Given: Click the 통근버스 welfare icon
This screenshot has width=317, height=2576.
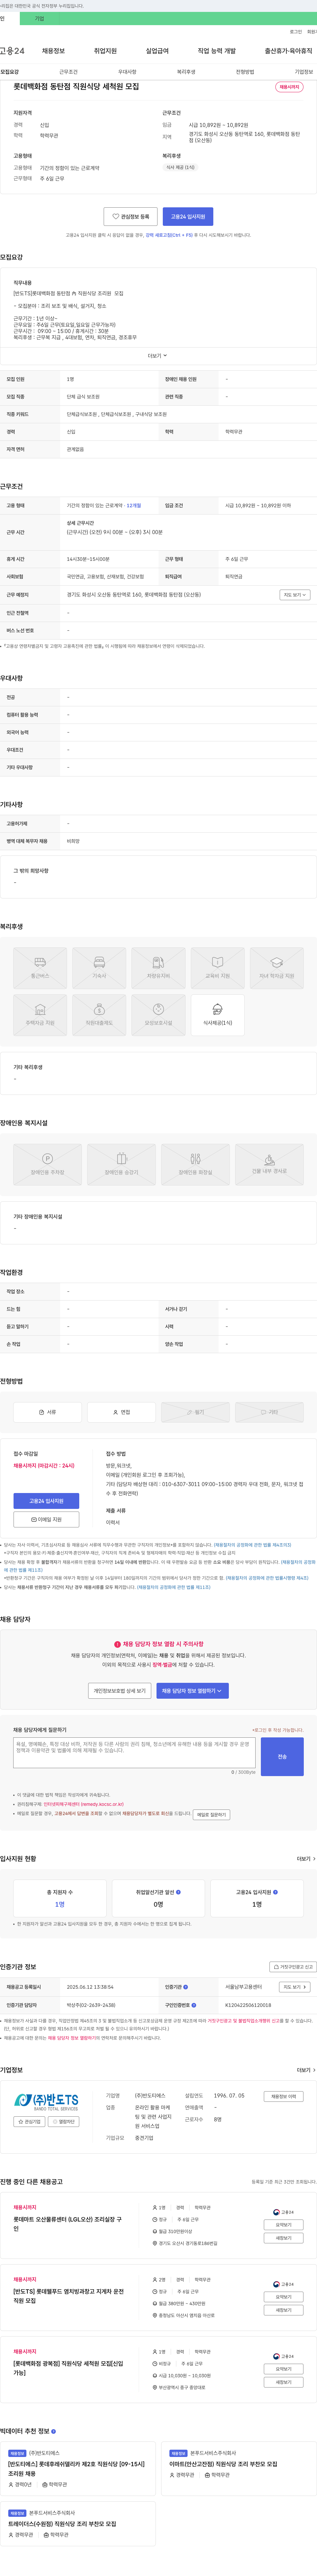Looking at the screenshot, I should [x=40, y=968].
